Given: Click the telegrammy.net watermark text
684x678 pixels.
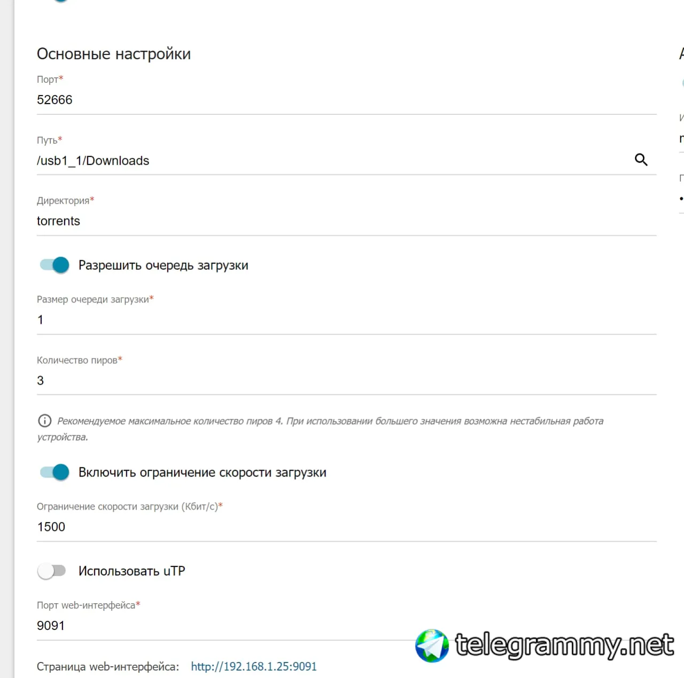Looking at the screenshot, I should pyautogui.click(x=564, y=645).
